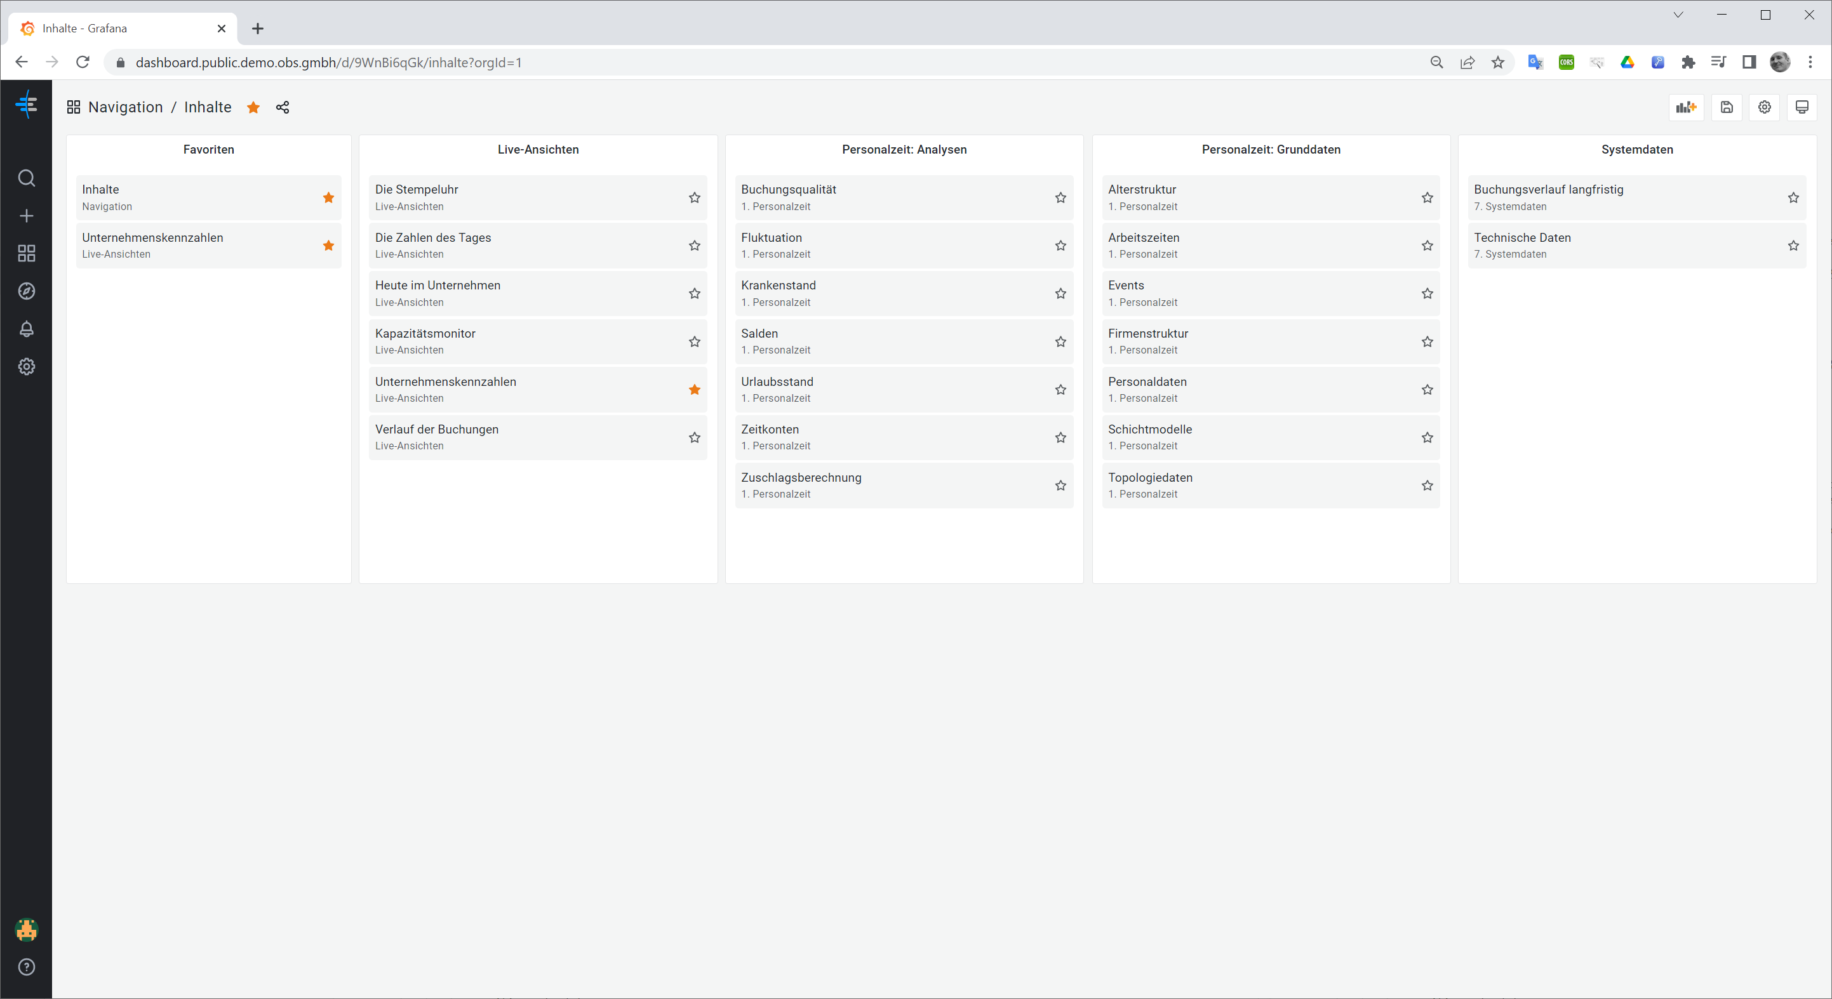
Task: Open media controls playlist icon
Action: click(x=1719, y=63)
